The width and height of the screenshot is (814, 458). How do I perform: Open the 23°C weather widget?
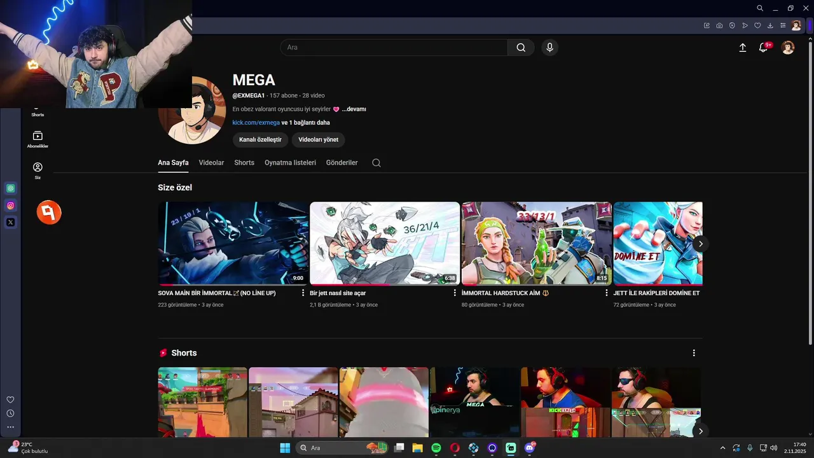27,448
